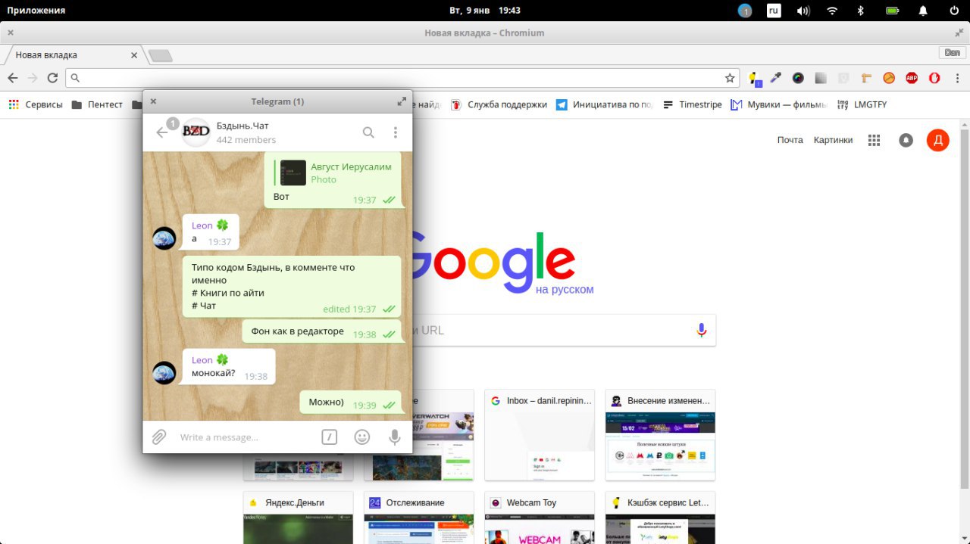Click the lightbulb extension icon
This screenshot has width=970, height=544.
(753, 78)
